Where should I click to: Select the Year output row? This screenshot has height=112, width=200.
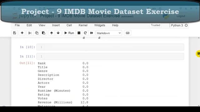click(x=63, y=87)
